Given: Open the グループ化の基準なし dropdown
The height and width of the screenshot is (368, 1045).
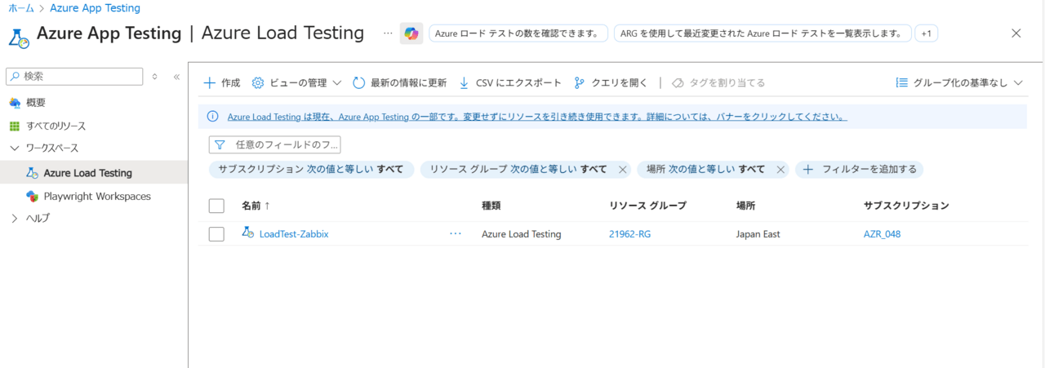Looking at the screenshot, I should click(x=959, y=82).
